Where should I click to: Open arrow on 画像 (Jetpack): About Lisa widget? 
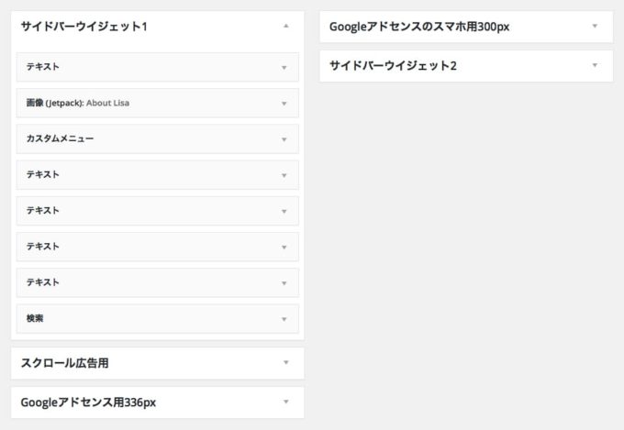click(284, 104)
